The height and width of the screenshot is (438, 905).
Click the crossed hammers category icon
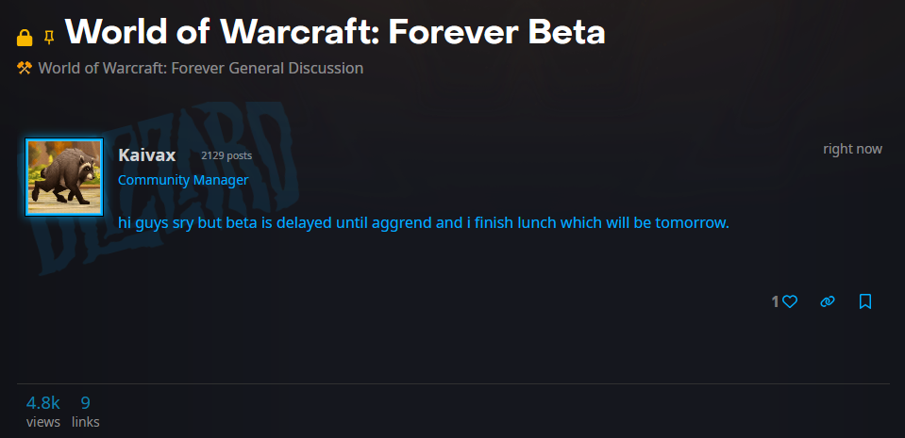coord(25,68)
